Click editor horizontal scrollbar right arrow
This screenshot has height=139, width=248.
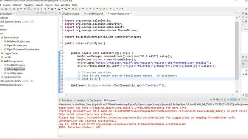(233, 95)
